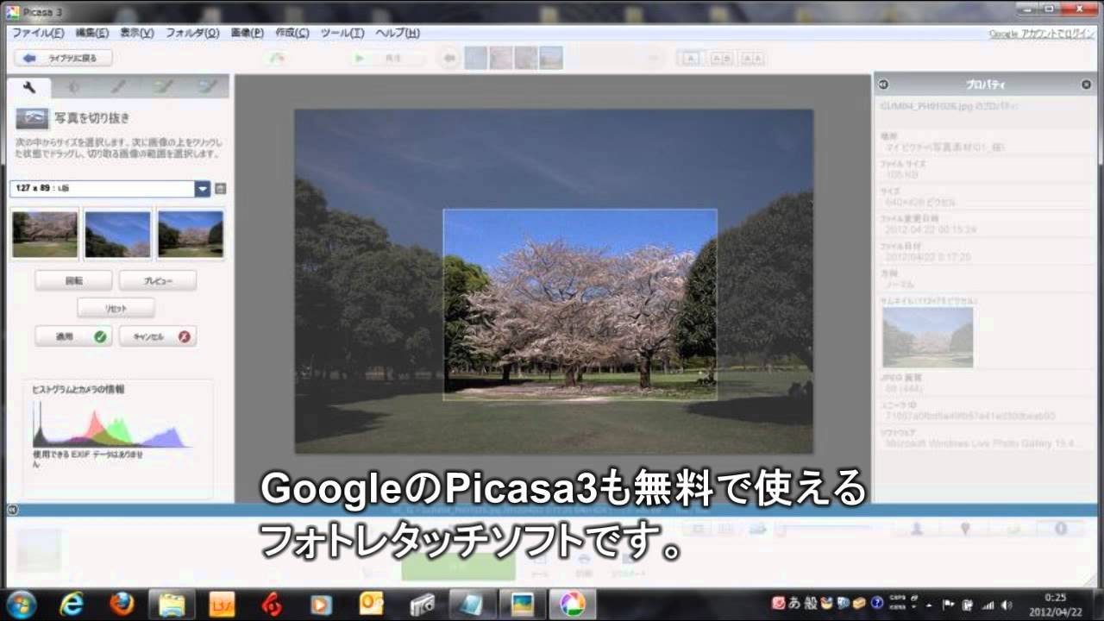Open file explorer from taskbar
The height and width of the screenshot is (621, 1104).
[172, 605]
